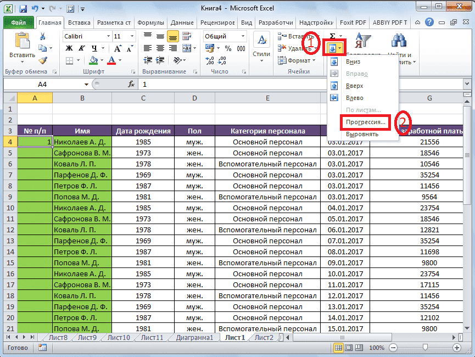The height and width of the screenshot is (357, 475).
Task: Select the Лист2 sheet tab
Action: (263, 338)
